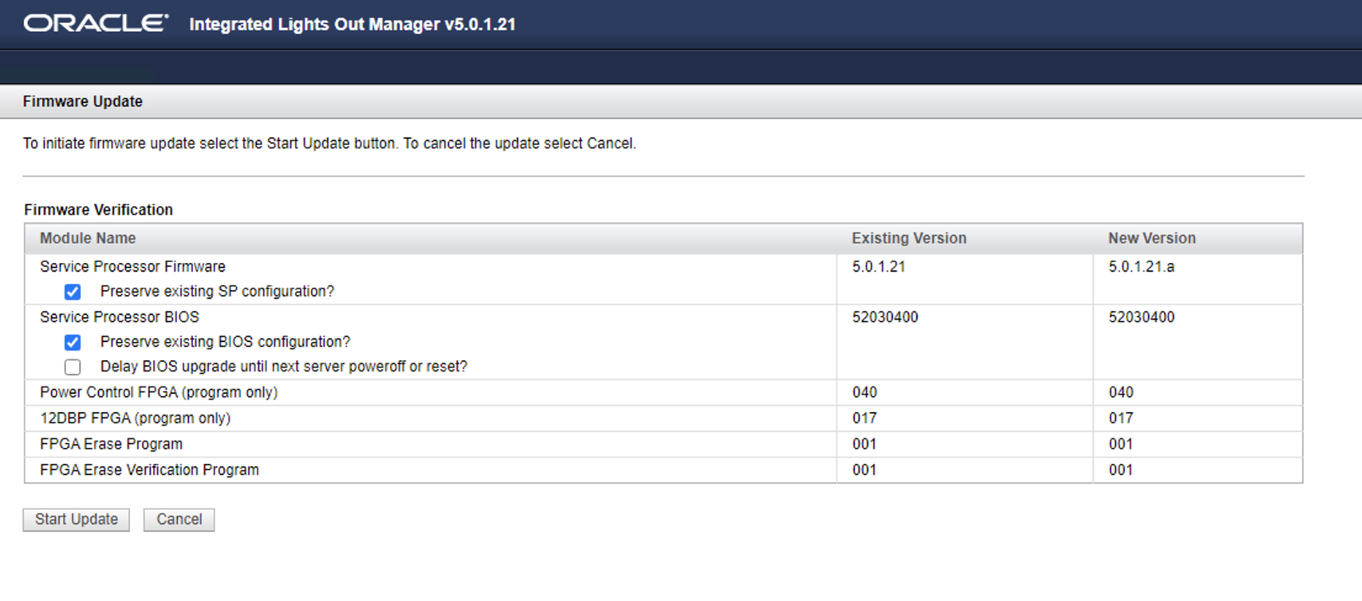Select the Service Processor BIOS row label
Viewport: 1362px width, 601px height.
tap(120, 316)
